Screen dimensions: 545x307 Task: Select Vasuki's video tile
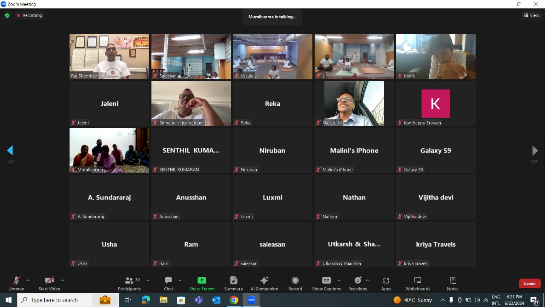coord(272,57)
